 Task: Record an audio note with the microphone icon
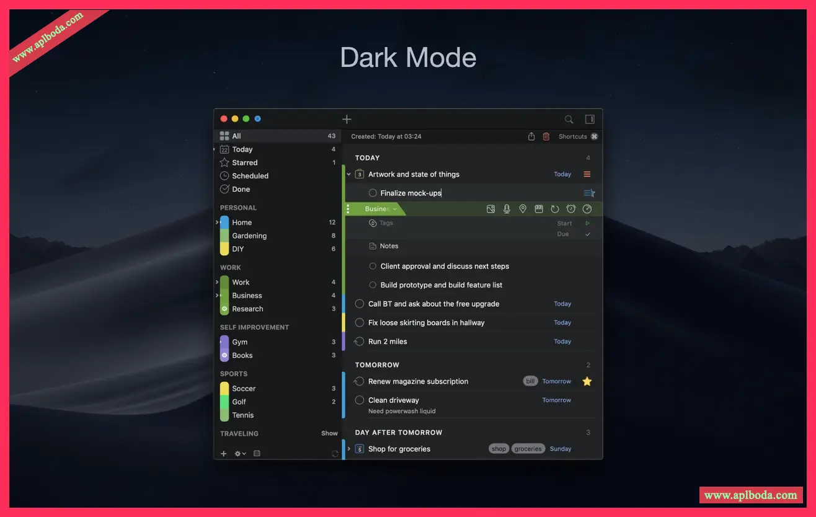[x=507, y=209]
